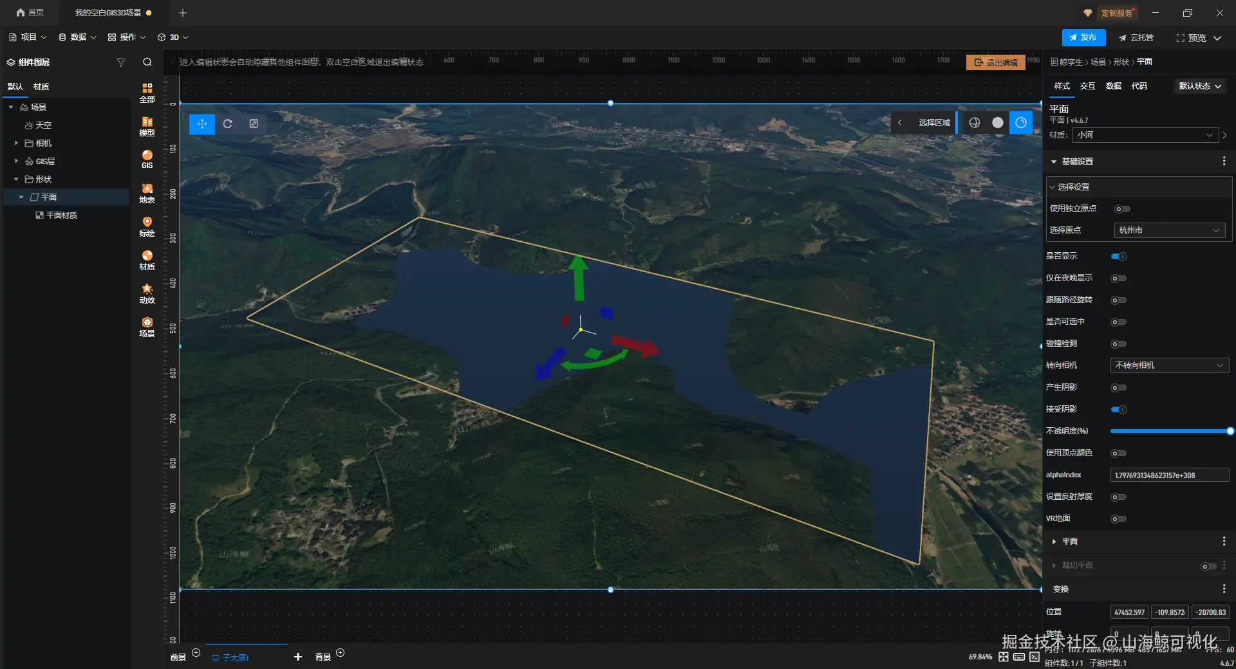Open the 基础设置 more options menu

pyautogui.click(x=1224, y=161)
